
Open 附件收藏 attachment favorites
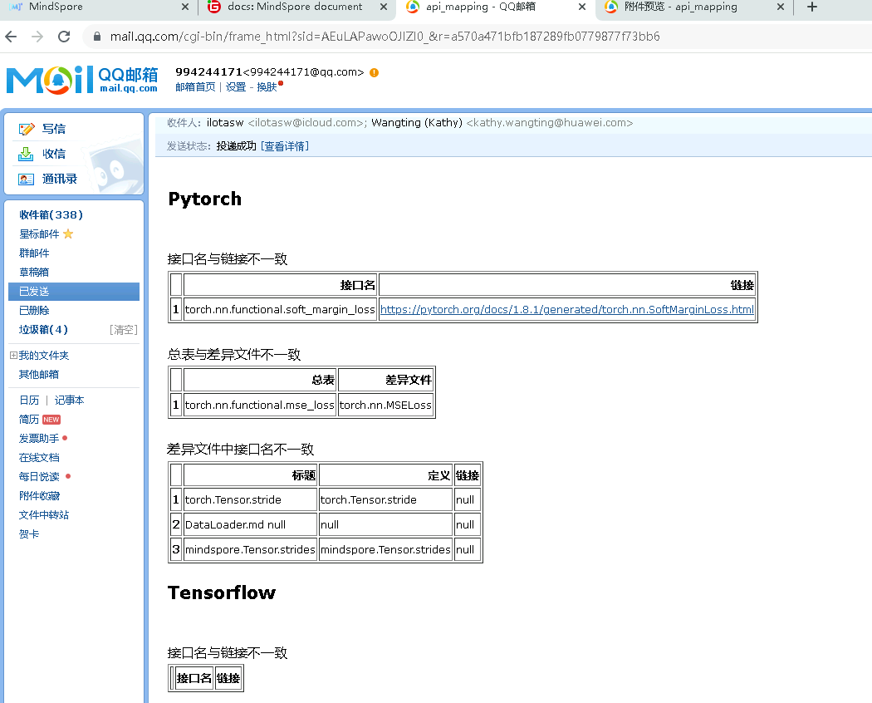click(x=39, y=496)
